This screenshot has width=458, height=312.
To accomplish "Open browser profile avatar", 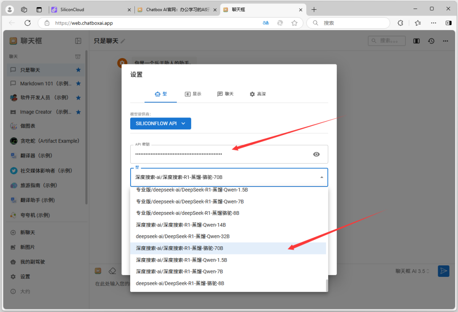I will pyautogui.click(x=10, y=10).
